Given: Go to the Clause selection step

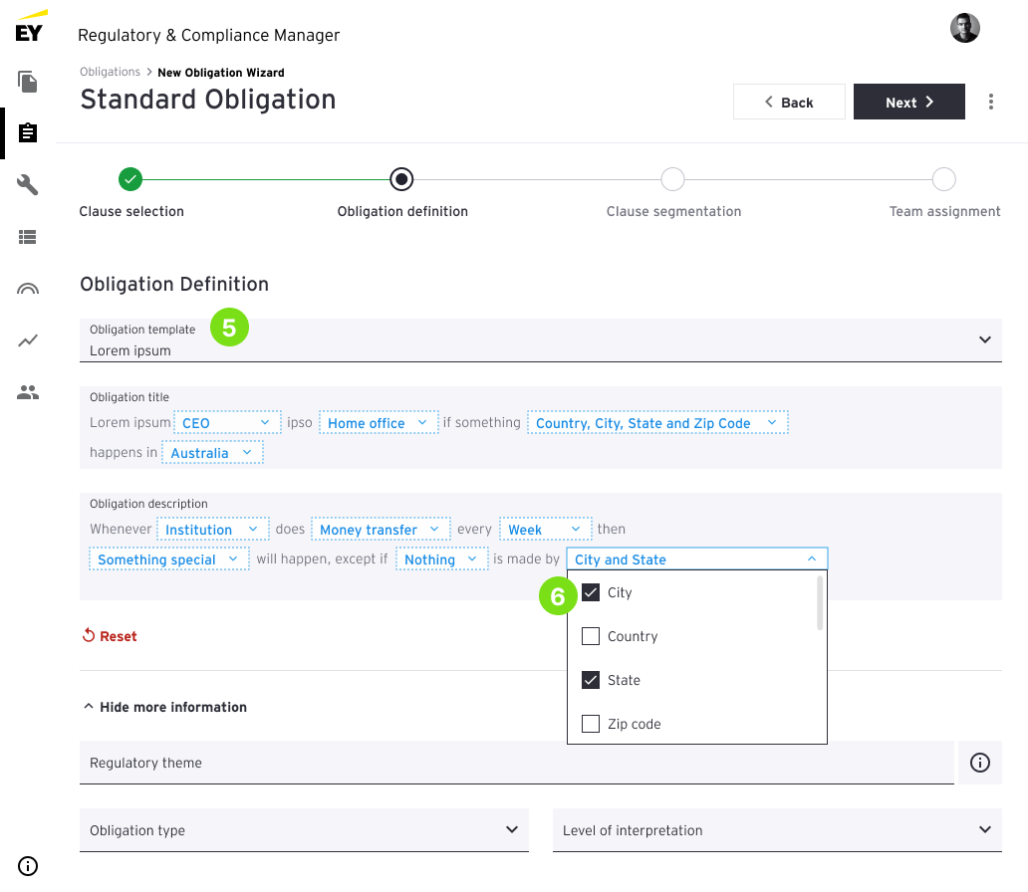Looking at the screenshot, I should pyautogui.click(x=130, y=179).
